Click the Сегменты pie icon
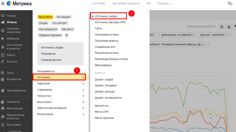 tap(3, 102)
